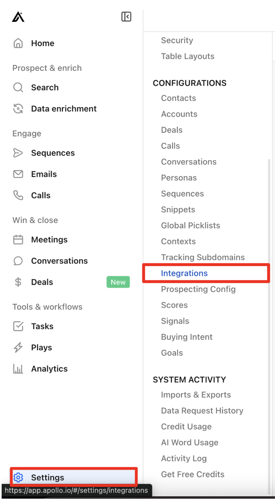Click the Data enrichment refresh icon
This screenshot has height=500, width=275.
click(18, 109)
